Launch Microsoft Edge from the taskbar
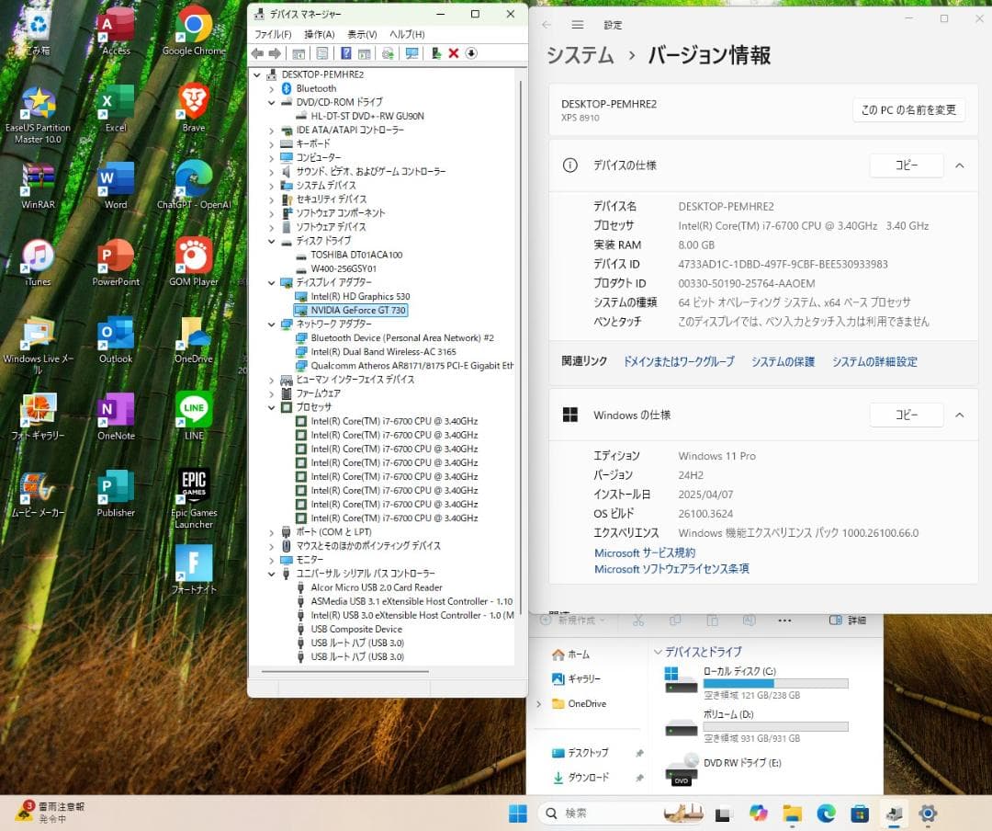Screen dimensions: 992x831 tap(825, 814)
